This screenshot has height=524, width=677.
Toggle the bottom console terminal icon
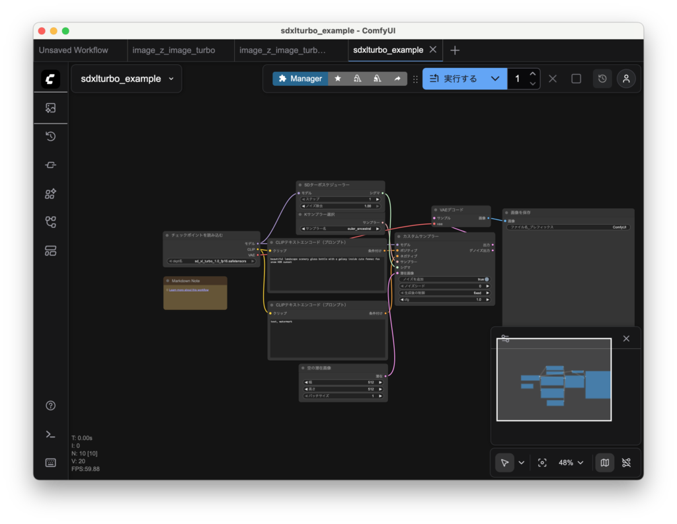(x=50, y=434)
